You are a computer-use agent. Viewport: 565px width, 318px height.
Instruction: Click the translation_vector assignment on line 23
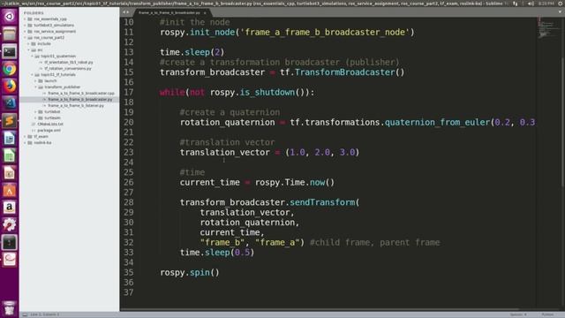click(269, 152)
